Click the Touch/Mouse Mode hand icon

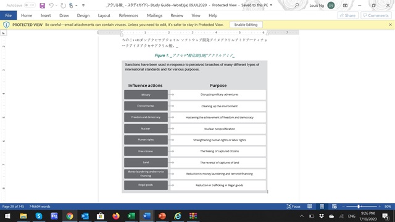click(x=72, y=6)
